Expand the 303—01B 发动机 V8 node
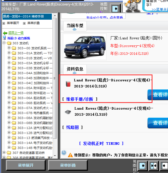168x173 pixels. click(x=9, y=58)
